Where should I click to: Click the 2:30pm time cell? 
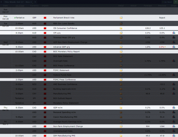coord(19,80)
